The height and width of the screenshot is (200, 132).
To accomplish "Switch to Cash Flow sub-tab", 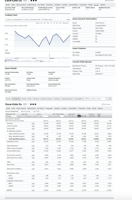I will pos(36,111).
